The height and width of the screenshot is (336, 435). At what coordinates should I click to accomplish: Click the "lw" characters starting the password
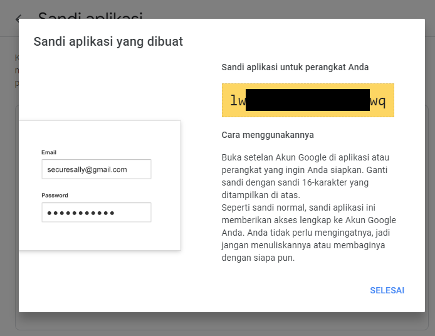[238, 100]
